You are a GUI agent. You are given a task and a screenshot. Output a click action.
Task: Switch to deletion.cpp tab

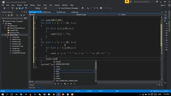[46, 12]
